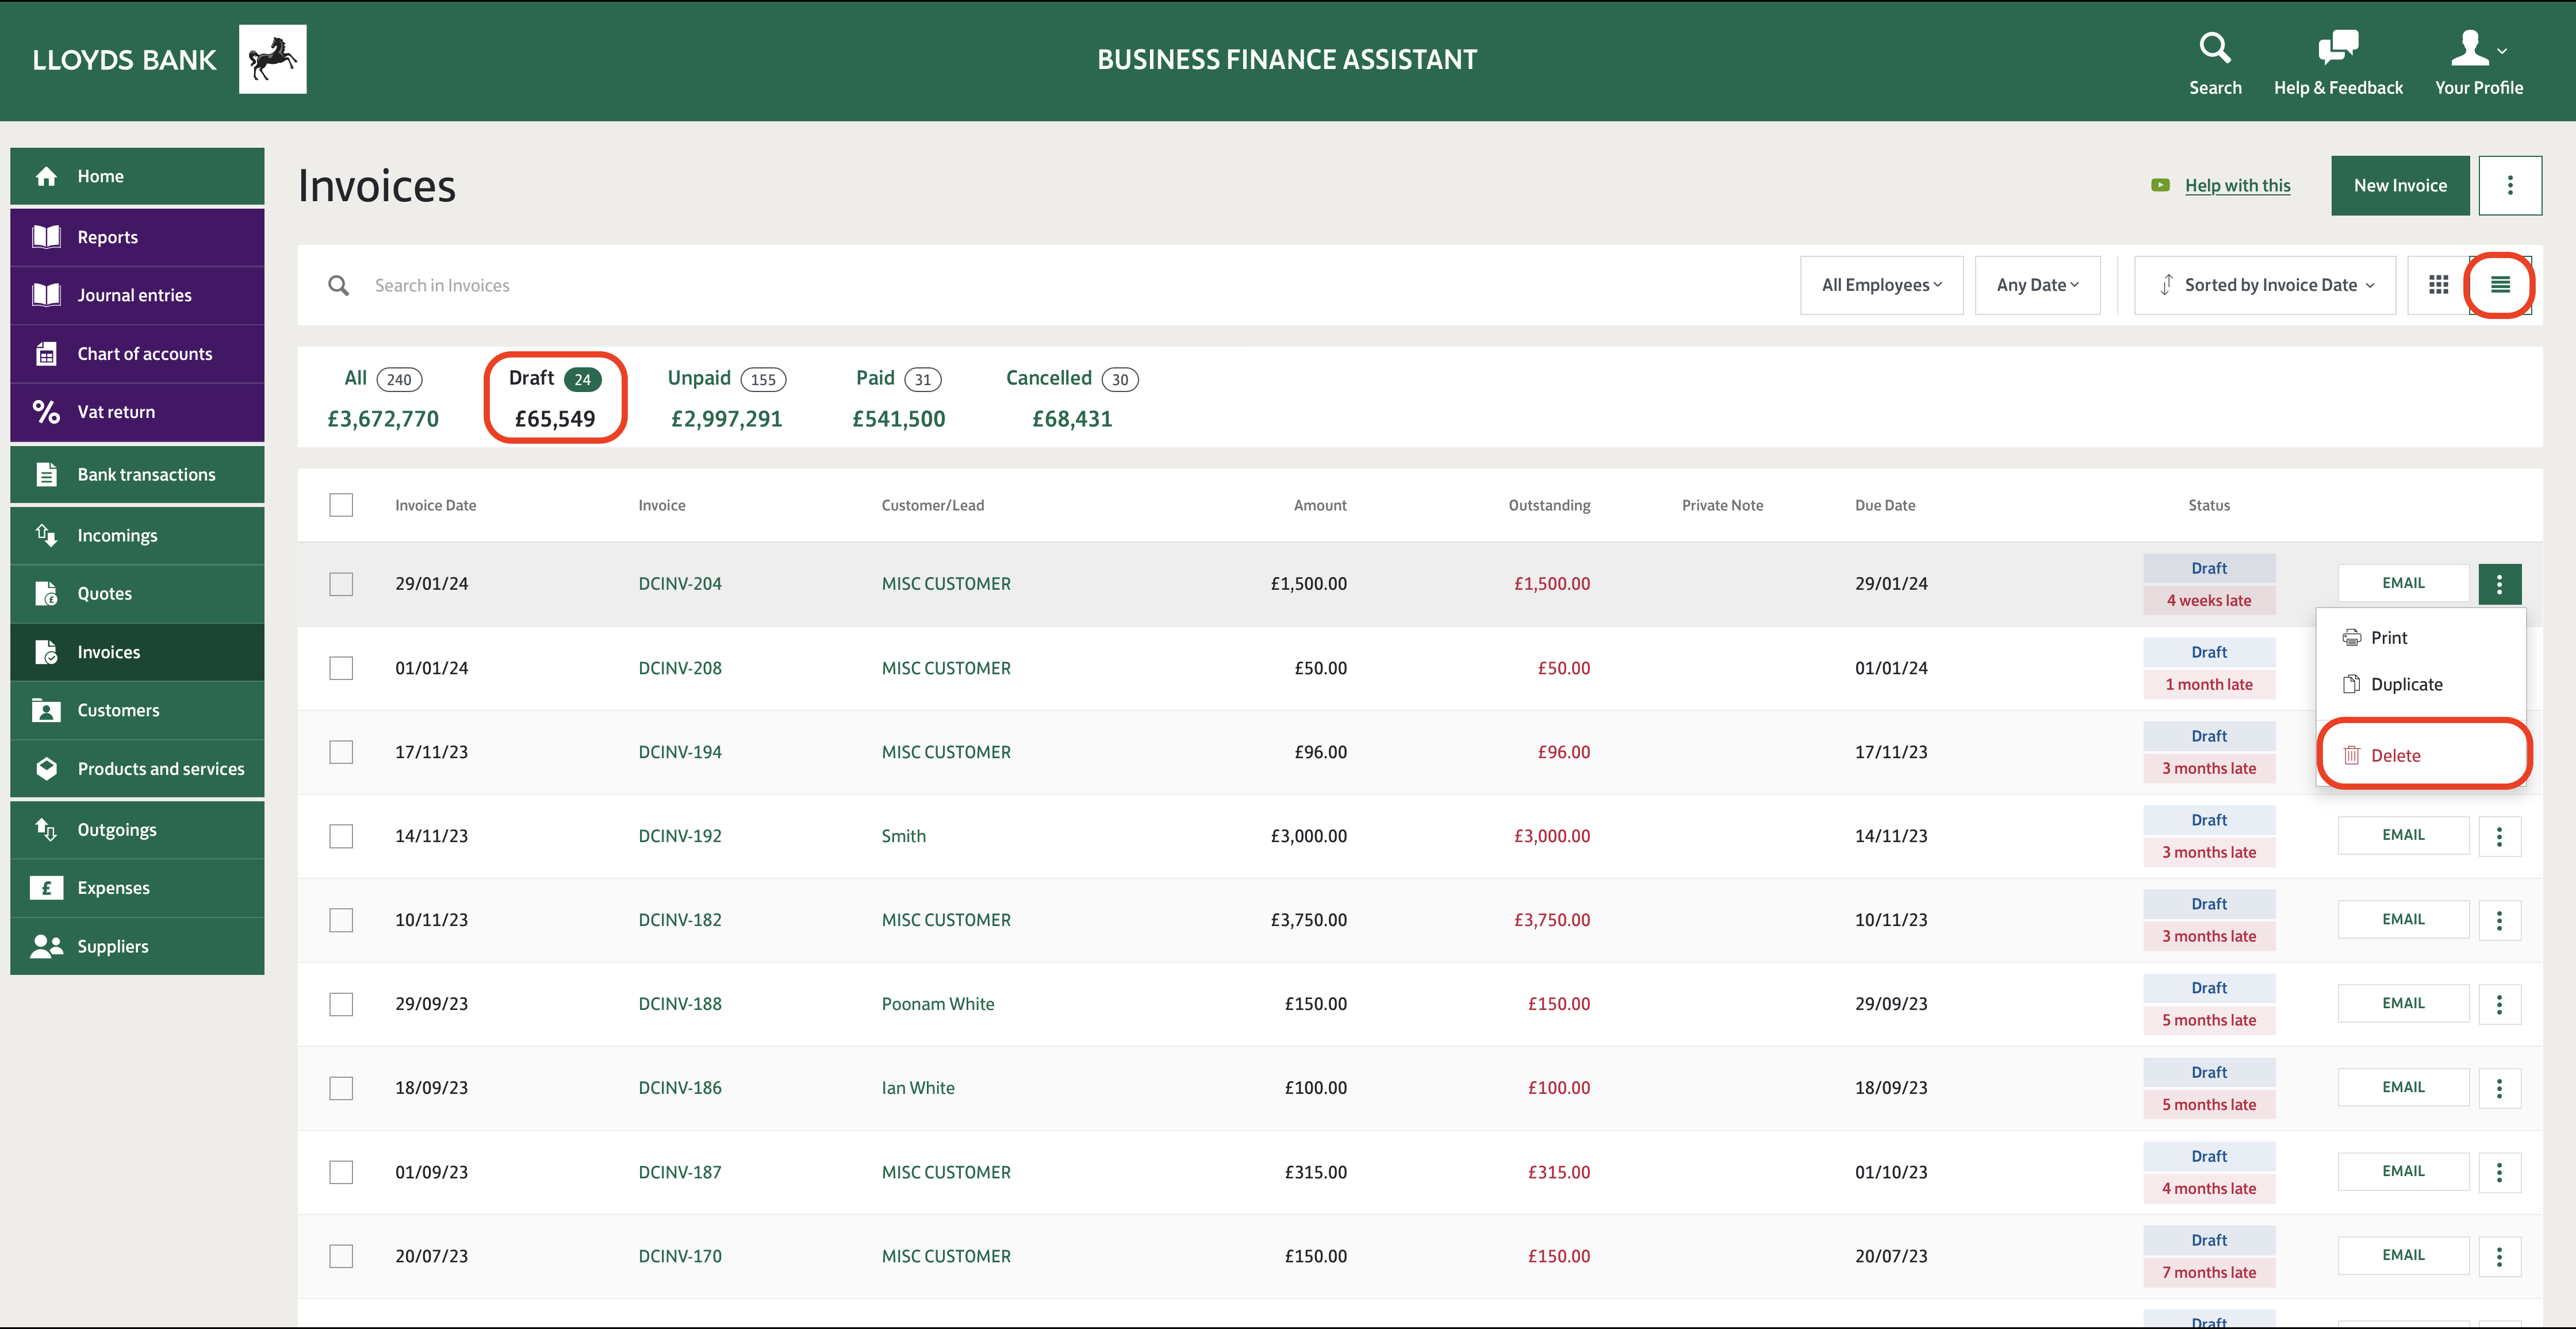Open Chart of accounts in sidebar

click(x=137, y=354)
